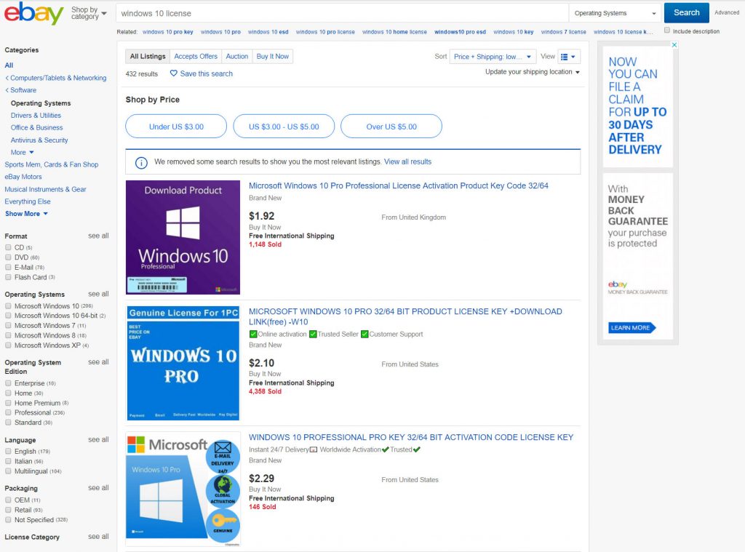The image size is (745, 552).
Task: Check the Italian language filter
Action: pyautogui.click(x=8, y=461)
